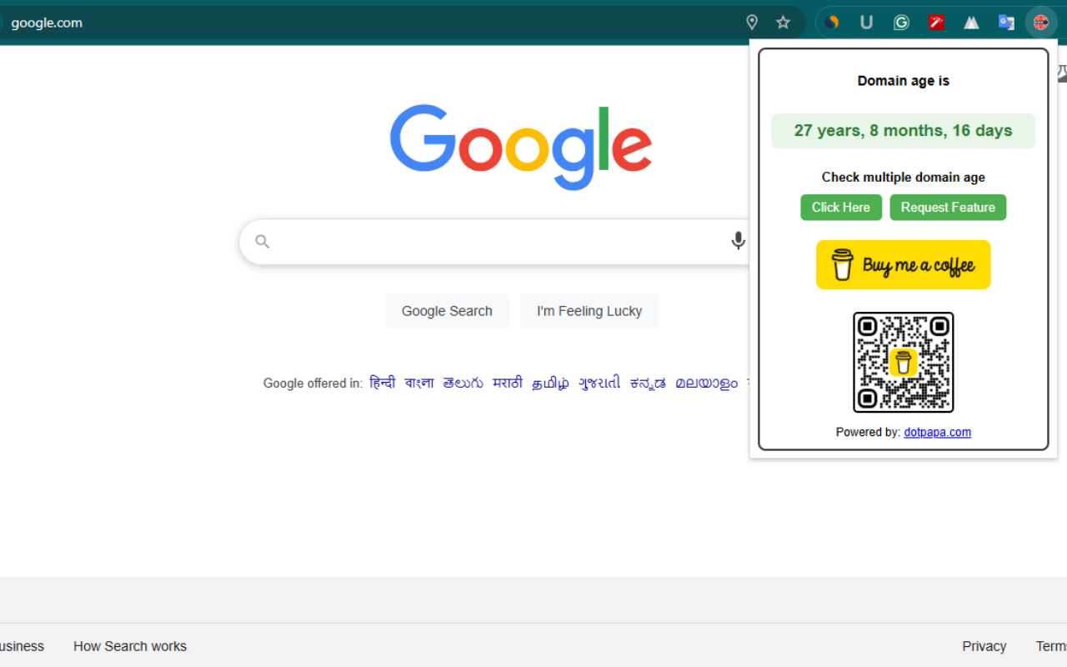Click the Buy me a coffee button
Screen dimensions: 1067x667
point(903,265)
